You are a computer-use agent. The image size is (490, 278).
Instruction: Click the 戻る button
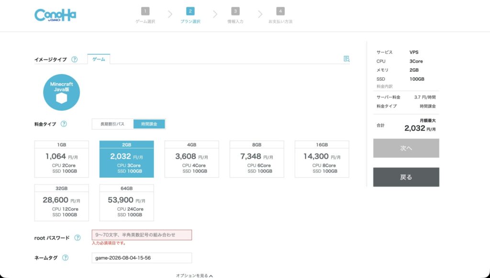[406, 177]
